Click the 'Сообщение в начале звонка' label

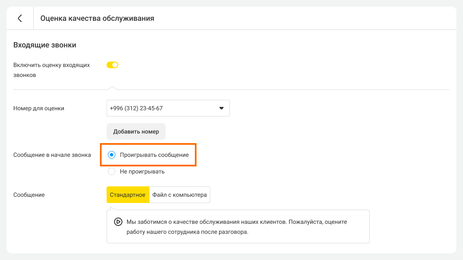(52, 155)
